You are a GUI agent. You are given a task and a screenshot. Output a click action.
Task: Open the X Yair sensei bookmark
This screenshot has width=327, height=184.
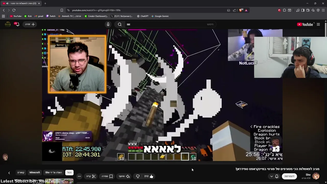pos(122,16)
